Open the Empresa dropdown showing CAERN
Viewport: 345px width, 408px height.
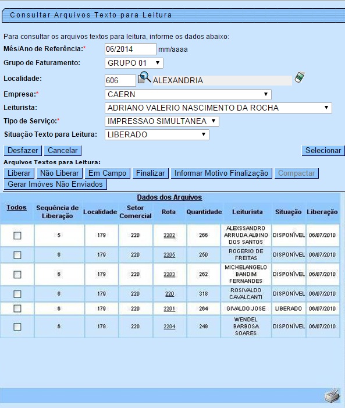coord(188,94)
